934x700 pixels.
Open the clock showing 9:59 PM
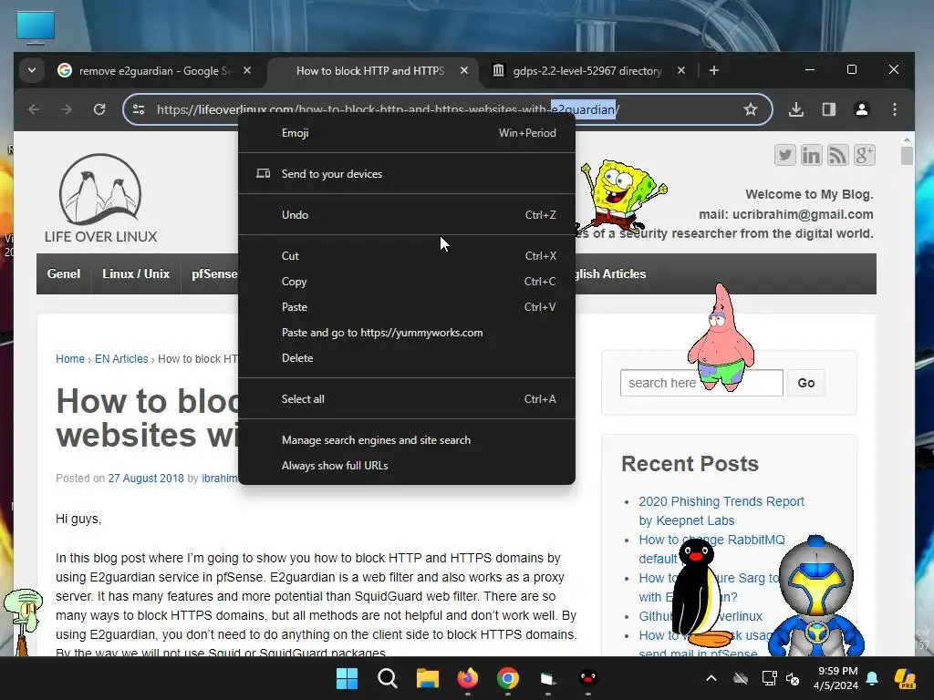pos(835,678)
